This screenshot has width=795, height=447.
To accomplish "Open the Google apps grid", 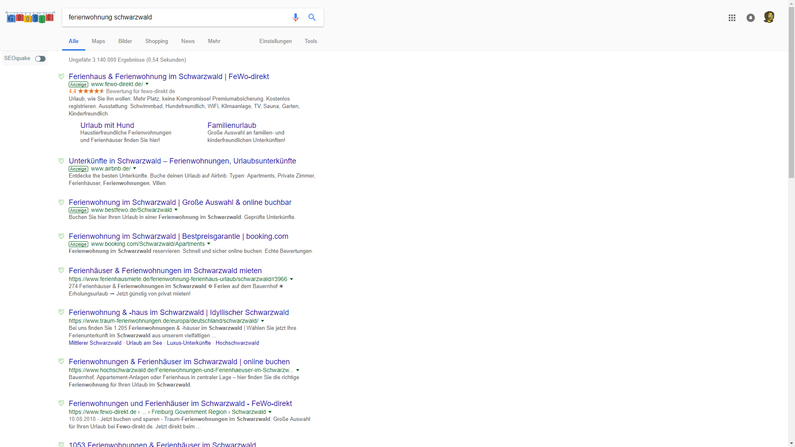I will click(x=732, y=18).
